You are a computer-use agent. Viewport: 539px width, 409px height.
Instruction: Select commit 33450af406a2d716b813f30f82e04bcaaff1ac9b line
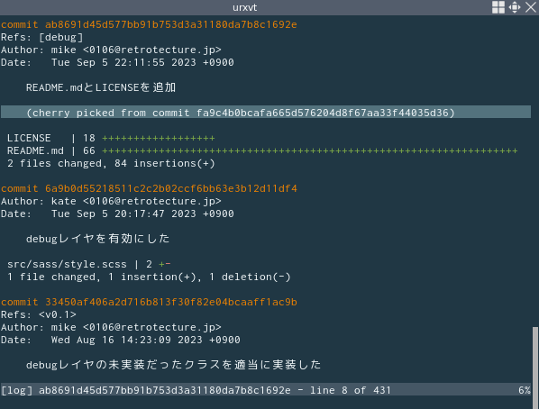(x=149, y=302)
